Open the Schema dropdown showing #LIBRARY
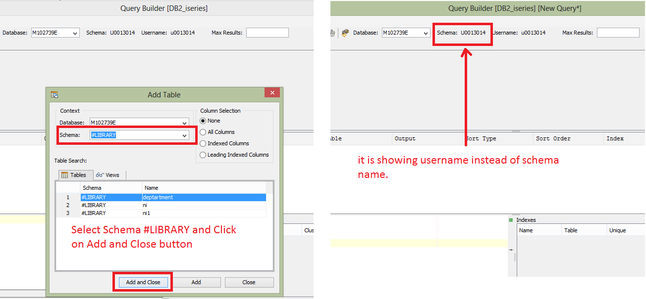 (x=139, y=135)
